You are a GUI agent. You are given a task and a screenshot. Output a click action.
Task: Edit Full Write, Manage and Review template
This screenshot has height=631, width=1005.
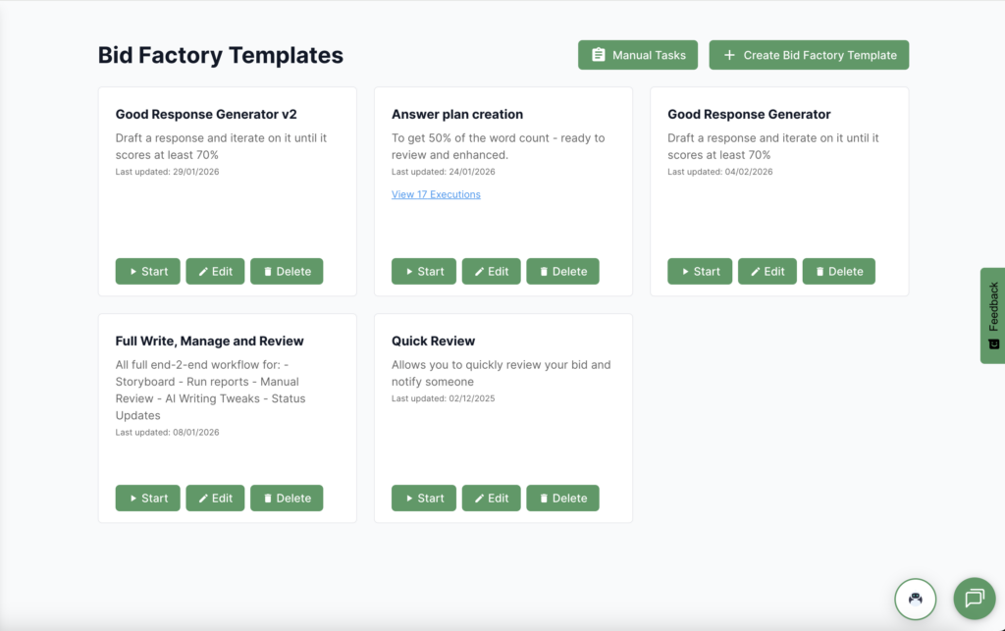215,499
